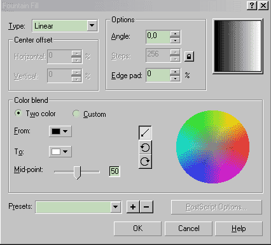Open the Type dropdown showing Linear
This screenshot has height=245, width=271.
[x=92, y=26]
